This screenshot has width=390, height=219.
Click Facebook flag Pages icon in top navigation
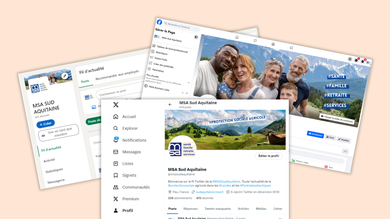pyautogui.click(x=255, y=40)
